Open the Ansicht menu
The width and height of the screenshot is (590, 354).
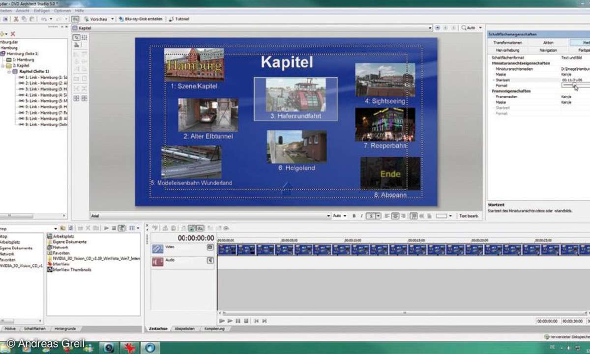coord(23,10)
